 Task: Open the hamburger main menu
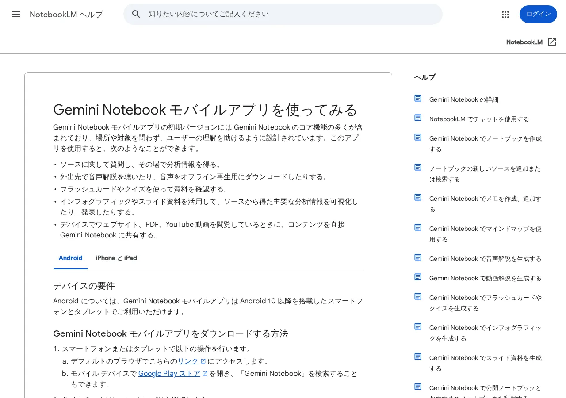point(16,14)
